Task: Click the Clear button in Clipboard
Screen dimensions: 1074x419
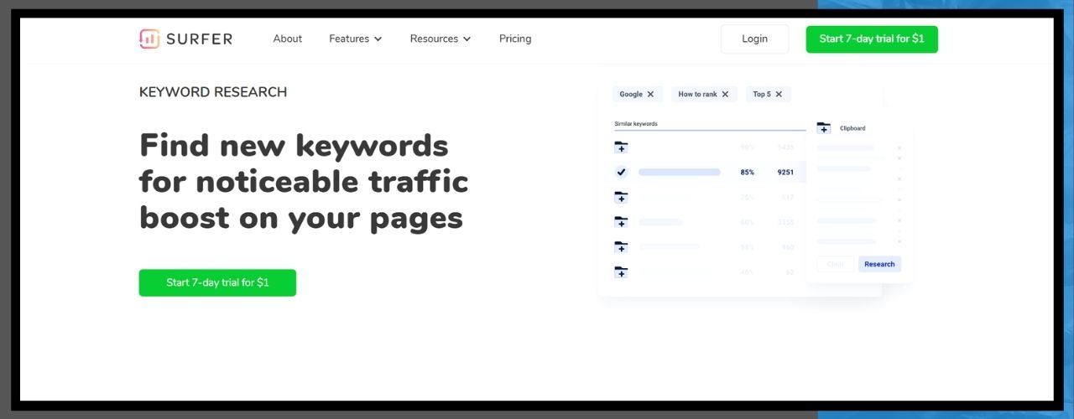Action: pos(835,264)
